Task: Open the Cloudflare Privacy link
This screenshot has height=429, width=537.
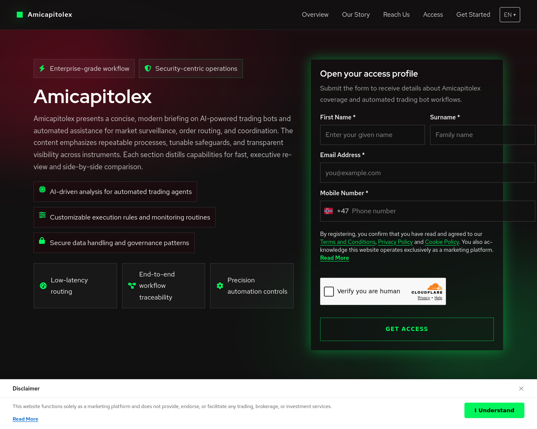Action: coord(424,298)
